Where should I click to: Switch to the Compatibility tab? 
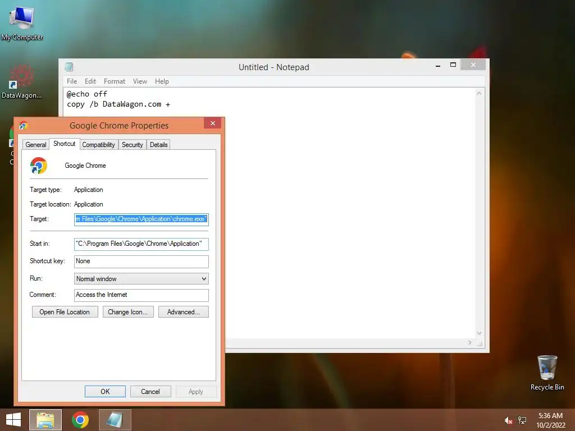pos(99,145)
